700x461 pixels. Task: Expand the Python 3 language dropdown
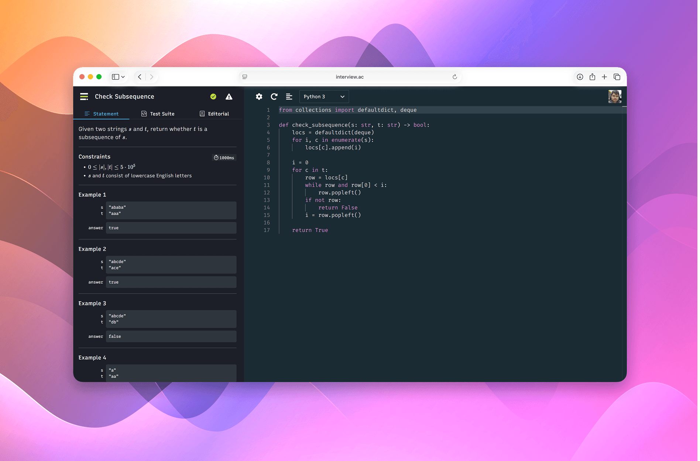324,97
